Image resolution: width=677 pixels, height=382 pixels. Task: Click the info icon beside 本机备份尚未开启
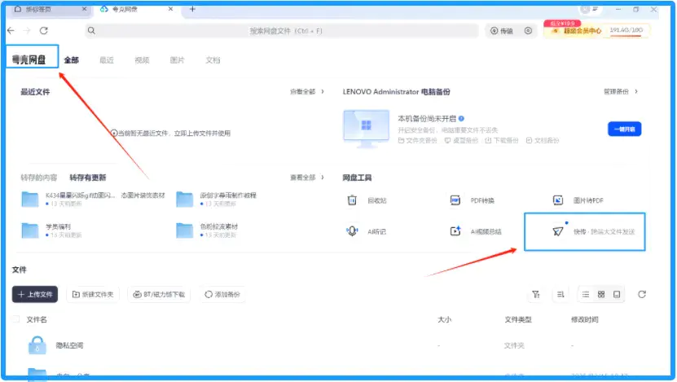(461, 118)
